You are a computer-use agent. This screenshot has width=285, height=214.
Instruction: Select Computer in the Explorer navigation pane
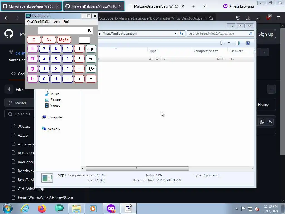(x=52, y=117)
